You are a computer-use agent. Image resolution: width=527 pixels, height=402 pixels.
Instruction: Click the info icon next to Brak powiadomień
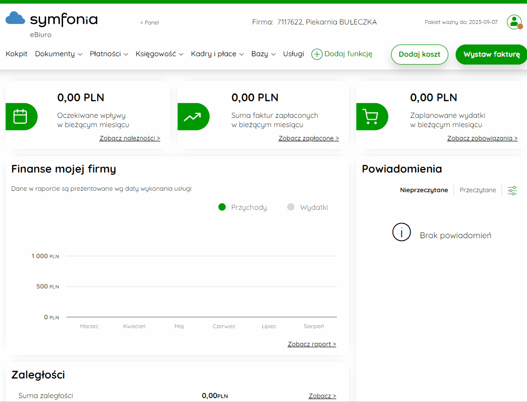pos(402,232)
